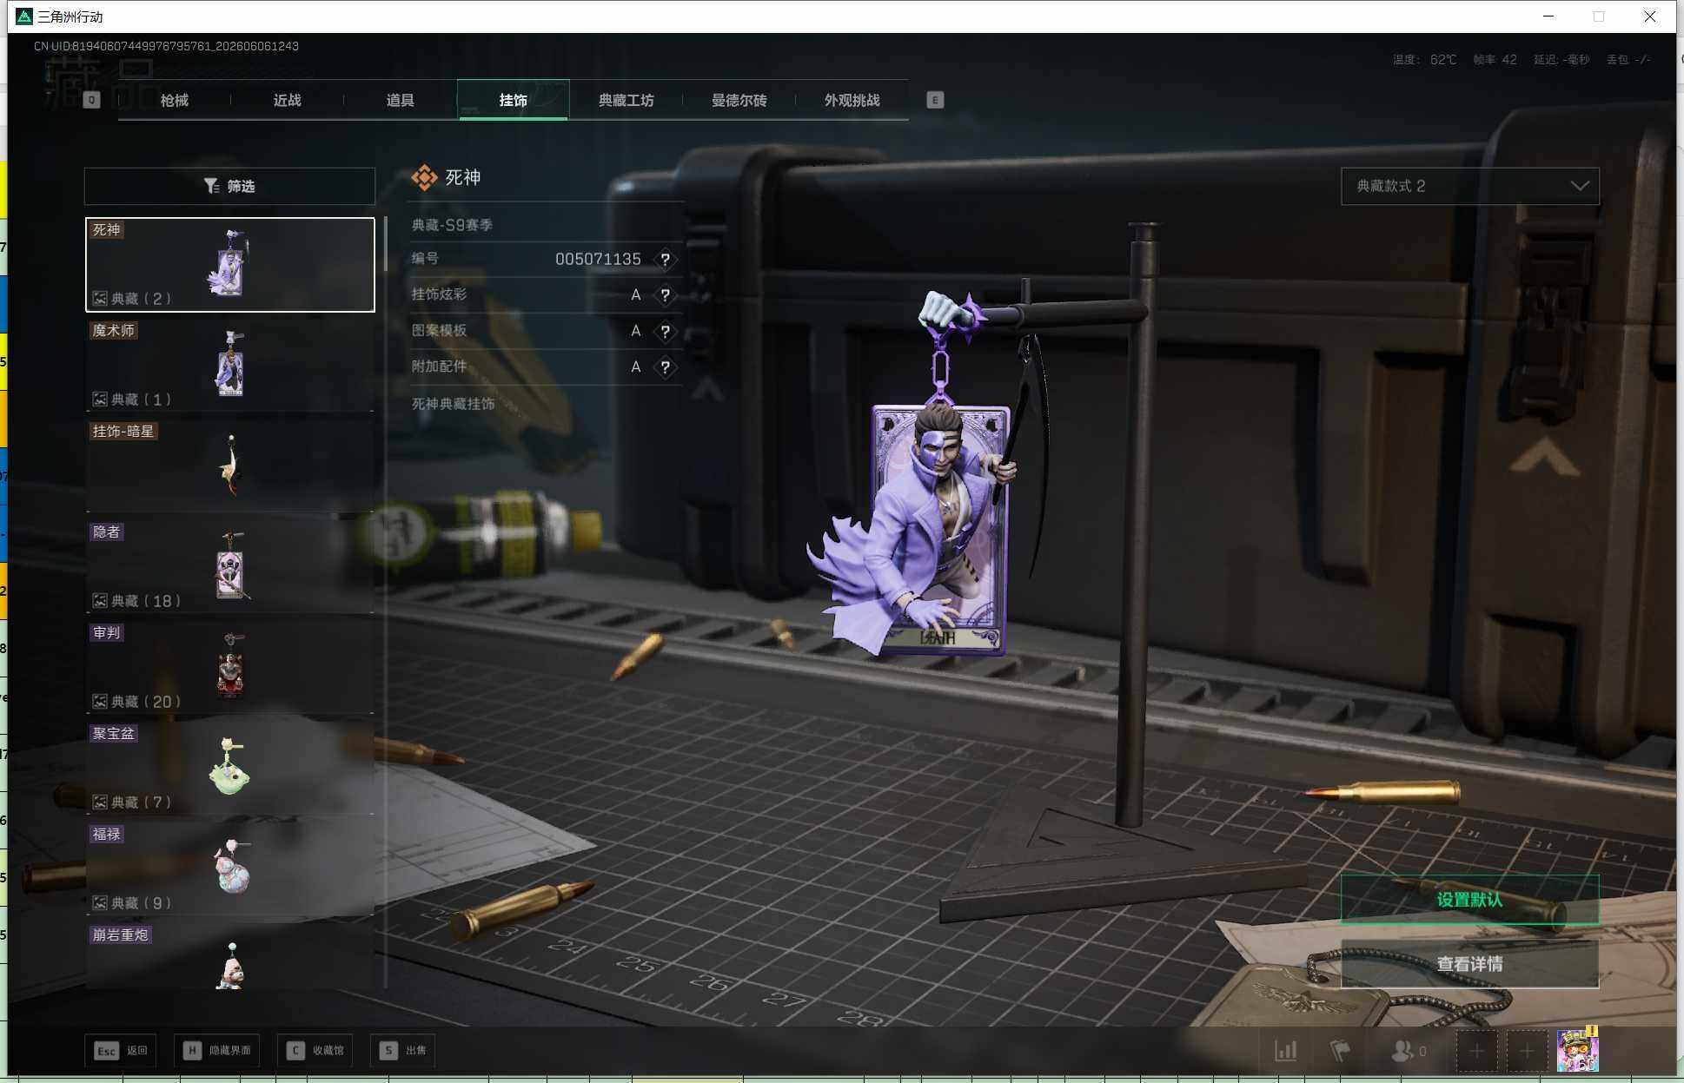Click the 典藏-S9赛季 label
Screen dimensions: 1684x1083
[452, 225]
